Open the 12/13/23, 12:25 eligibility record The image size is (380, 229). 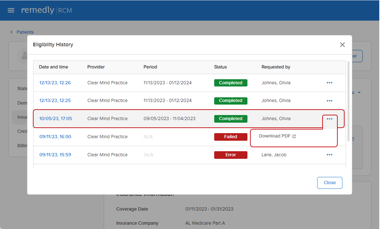pyautogui.click(x=55, y=101)
